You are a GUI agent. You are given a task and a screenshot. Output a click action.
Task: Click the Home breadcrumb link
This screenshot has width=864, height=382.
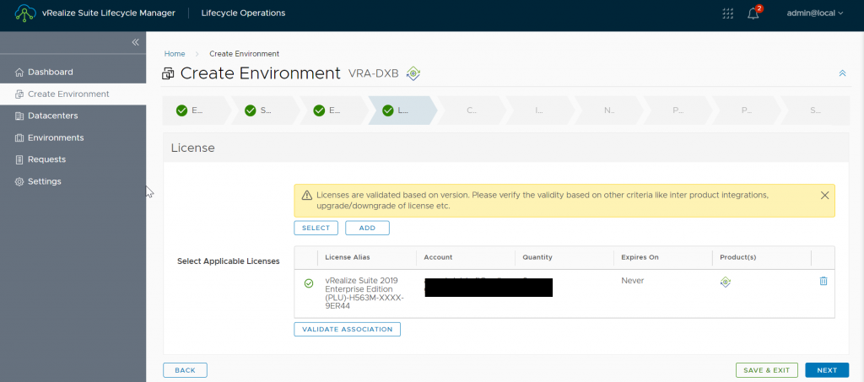174,54
